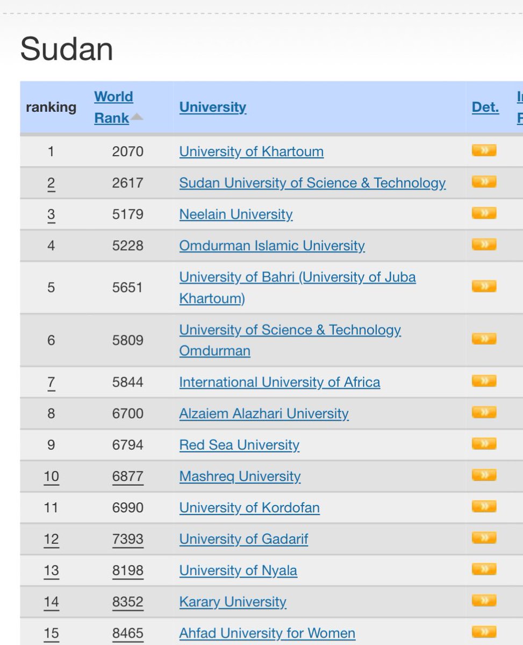523x645 pixels.
Task: Click underlined world rank 8198
Action: [x=128, y=570]
